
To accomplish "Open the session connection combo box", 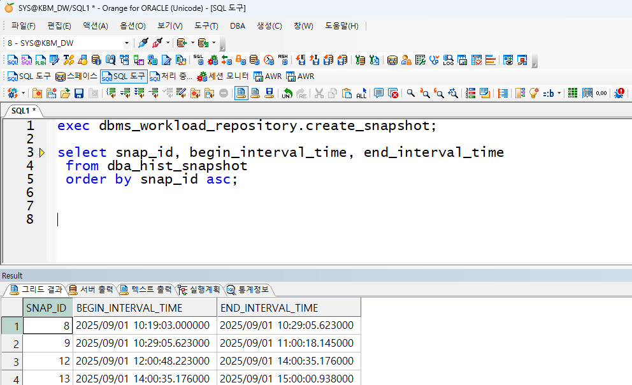I will pyautogui.click(x=68, y=43).
